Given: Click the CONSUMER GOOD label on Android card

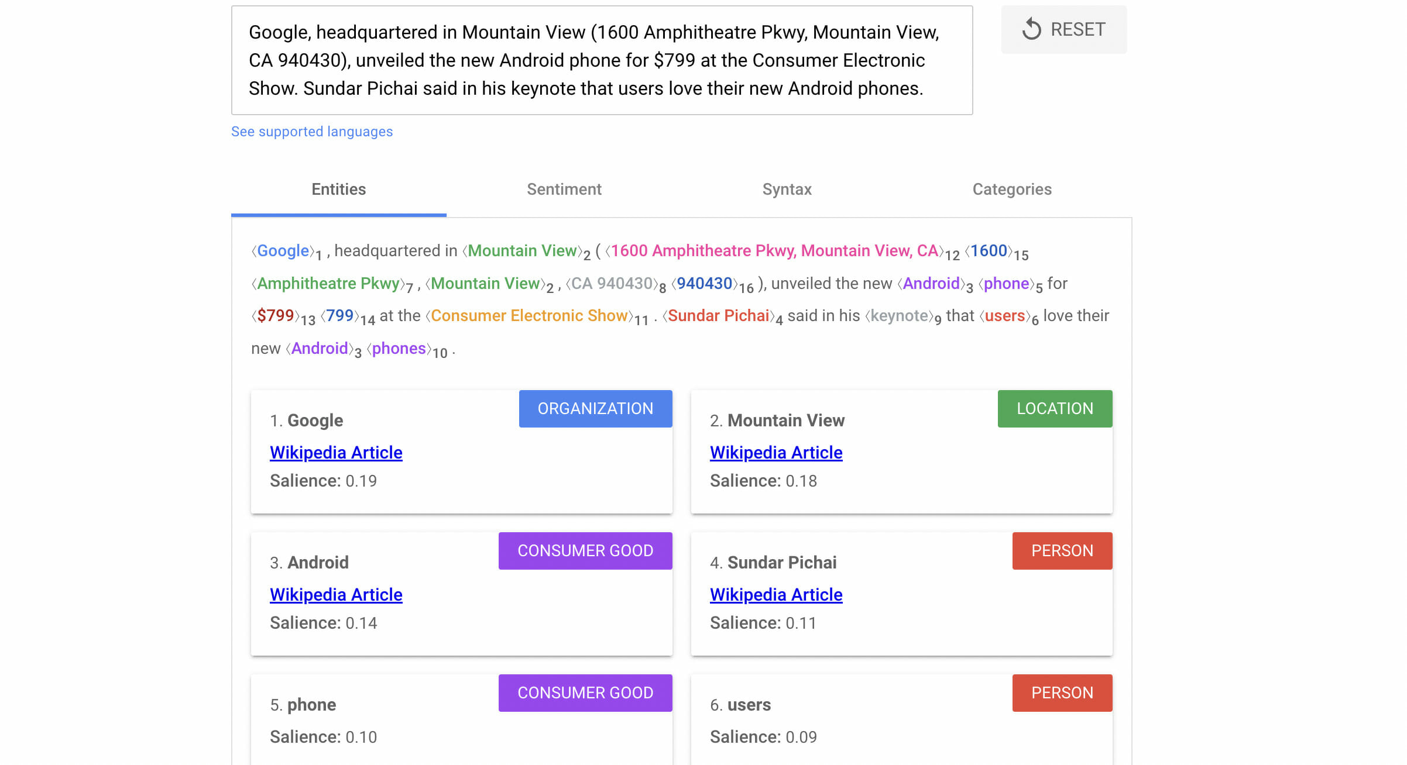Looking at the screenshot, I should (x=585, y=551).
